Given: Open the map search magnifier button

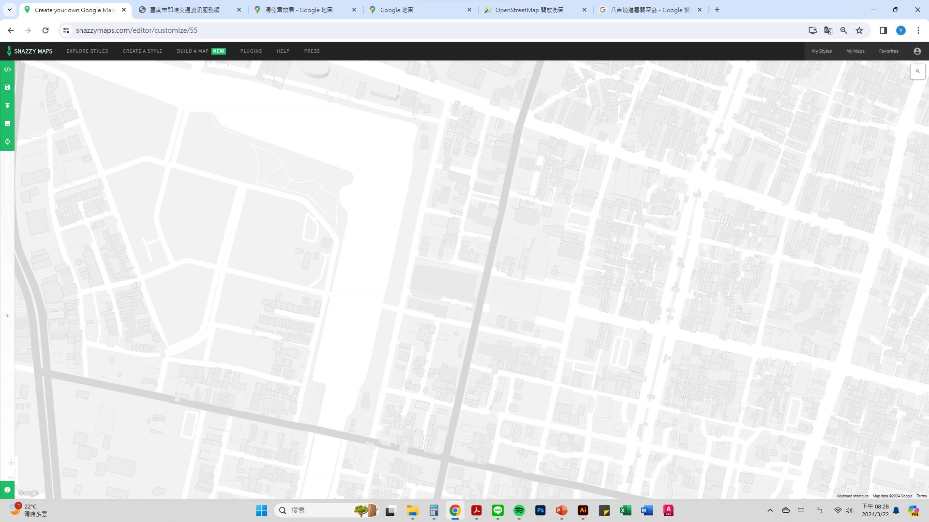Looking at the screenshot, I should (x=917, y=72).
